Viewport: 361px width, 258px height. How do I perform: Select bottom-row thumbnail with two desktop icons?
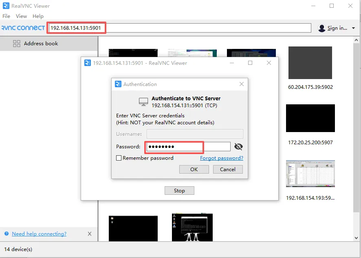coord(133,228)
